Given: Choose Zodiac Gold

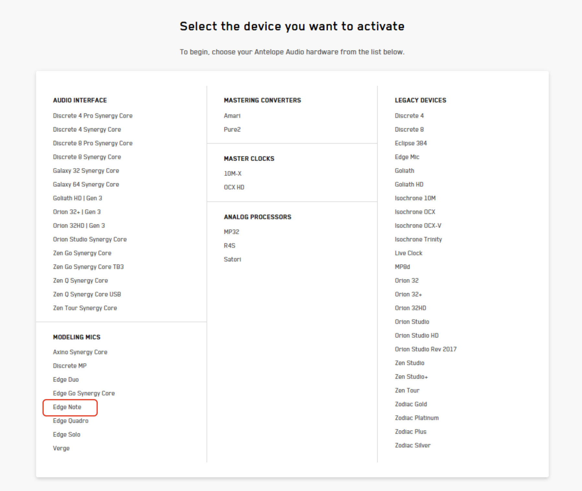Looking at the screenshot, I should pos(411,404).
